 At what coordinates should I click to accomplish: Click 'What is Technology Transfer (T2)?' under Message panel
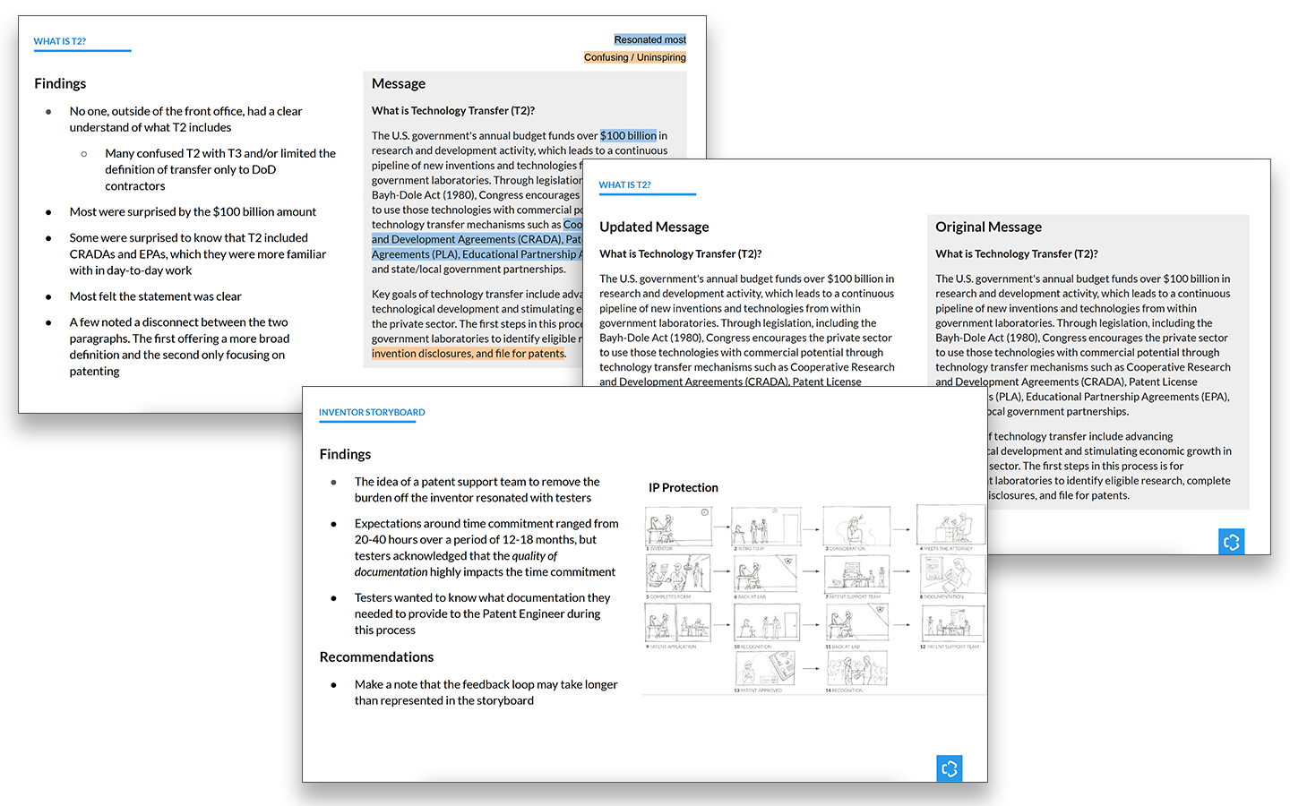pos(453,110)
